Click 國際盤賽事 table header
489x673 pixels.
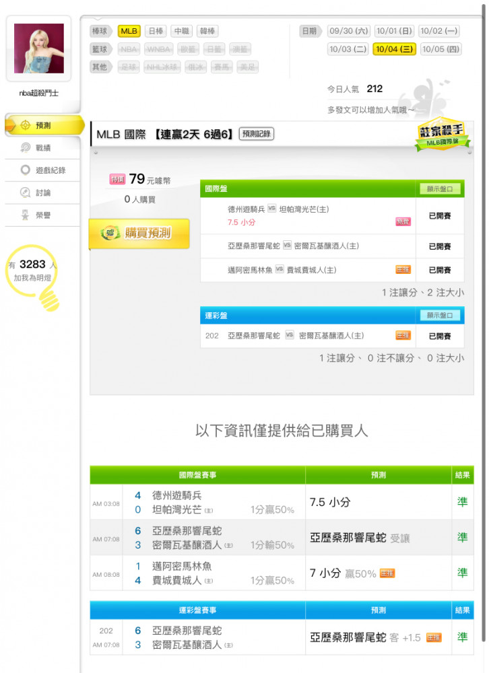197,474
